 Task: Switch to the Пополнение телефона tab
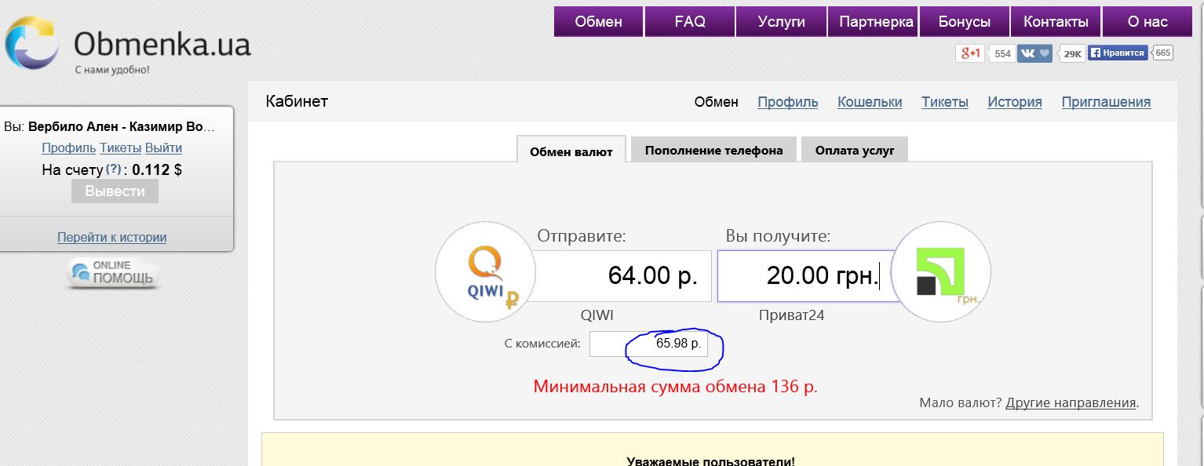pos(713,150)
